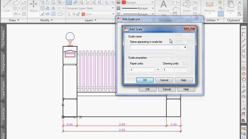This screenshot has height=139, width=248.
Task: Select the Rectangle tool in Draw panel
Action: click(24, 8)
